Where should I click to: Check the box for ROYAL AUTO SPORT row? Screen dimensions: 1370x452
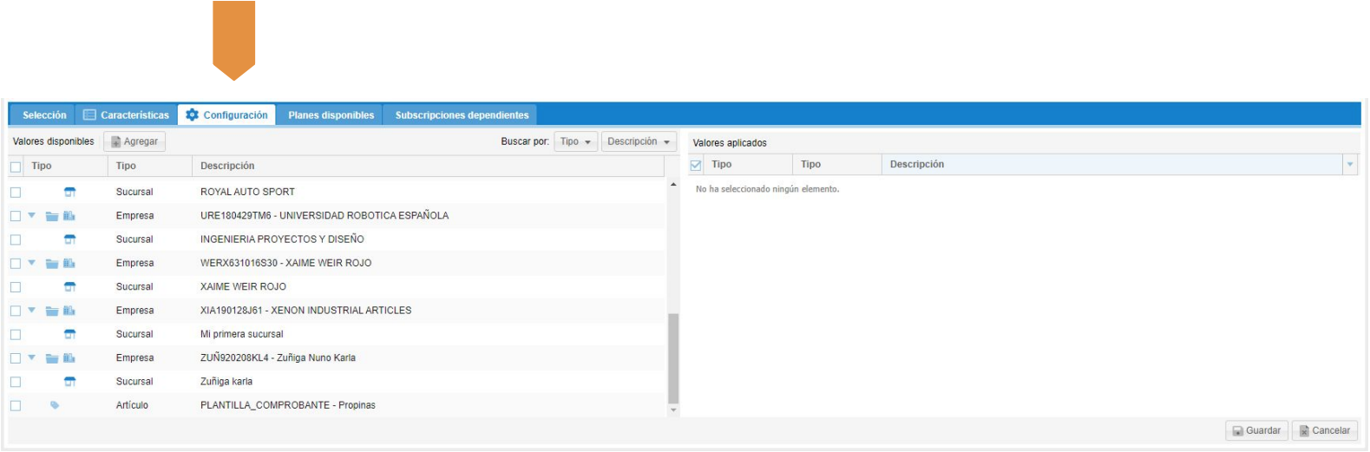click(16, 193)
